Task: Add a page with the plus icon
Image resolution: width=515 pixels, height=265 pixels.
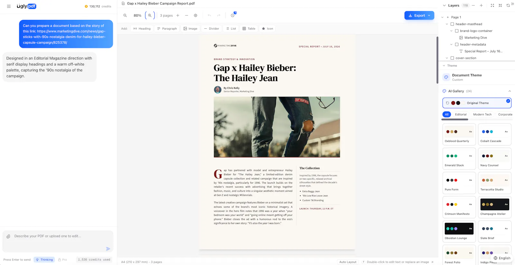Action: [x=178, y=15]
